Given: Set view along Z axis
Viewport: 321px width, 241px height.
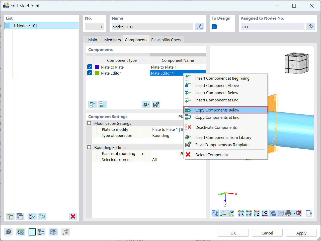Looking at the screenshot, I should coord(257,213).
